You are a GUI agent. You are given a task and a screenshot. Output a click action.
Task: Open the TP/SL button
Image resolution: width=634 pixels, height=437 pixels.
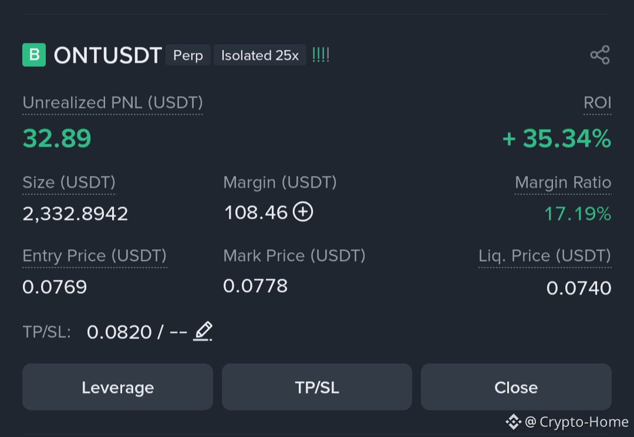(316, 387)
